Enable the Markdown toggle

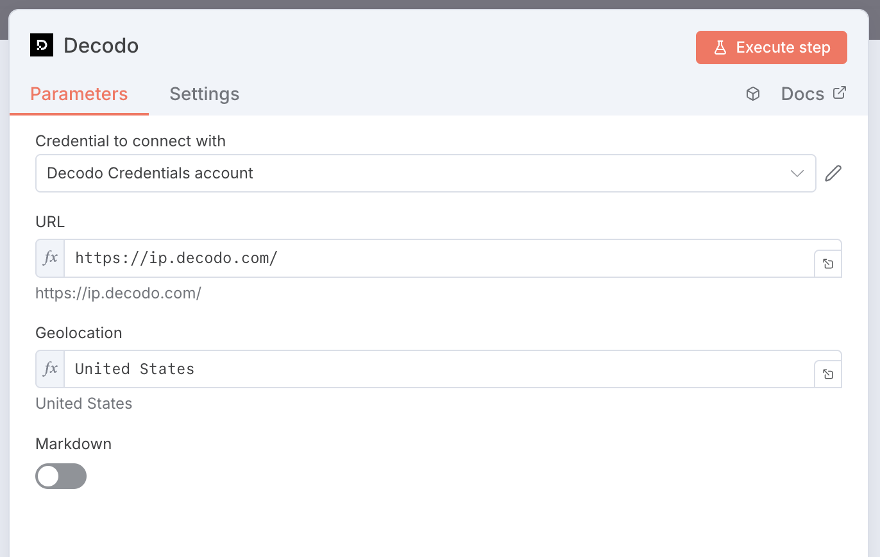[61, 476]
